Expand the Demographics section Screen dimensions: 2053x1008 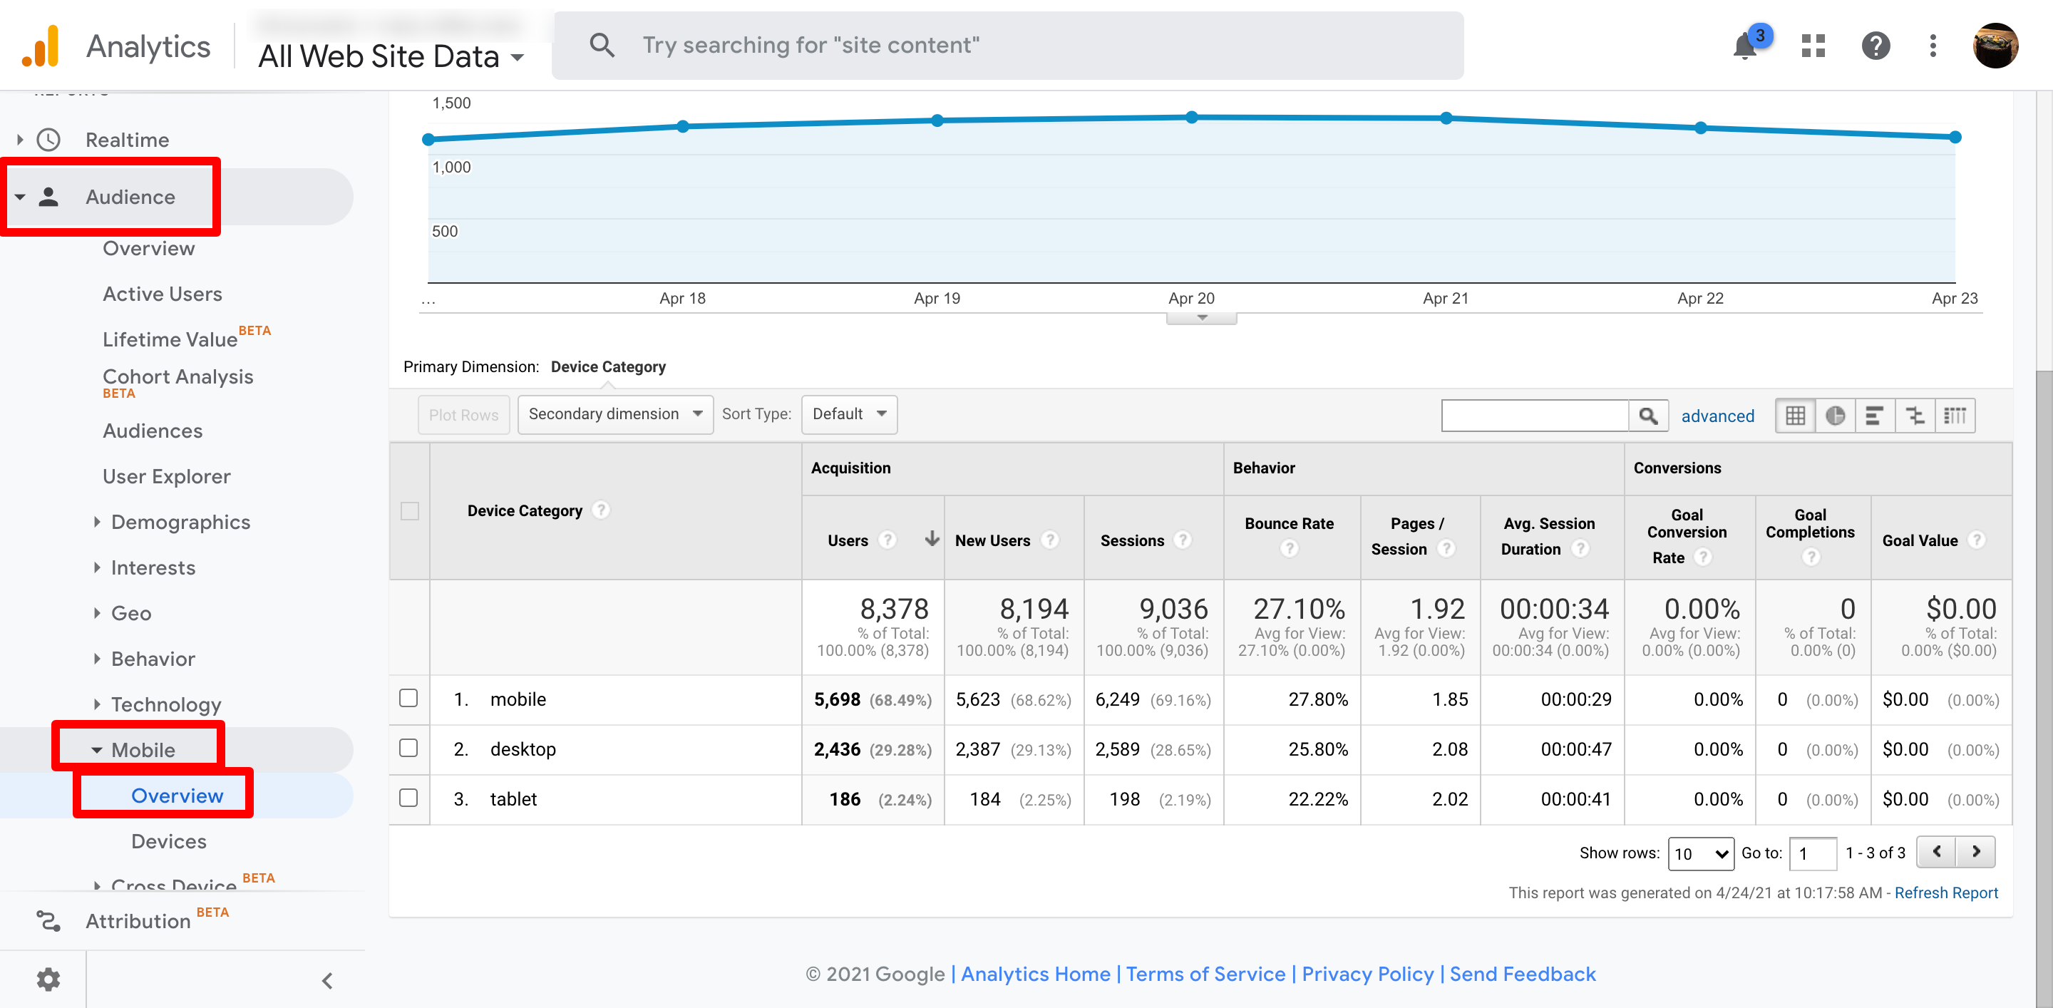point(180,522)
